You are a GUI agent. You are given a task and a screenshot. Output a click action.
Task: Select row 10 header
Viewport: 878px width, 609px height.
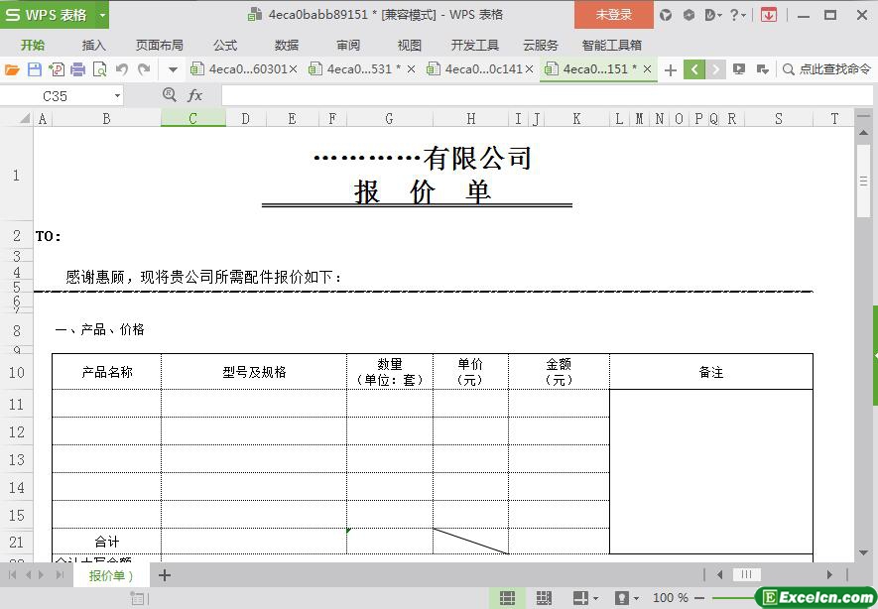pos(17,372)
